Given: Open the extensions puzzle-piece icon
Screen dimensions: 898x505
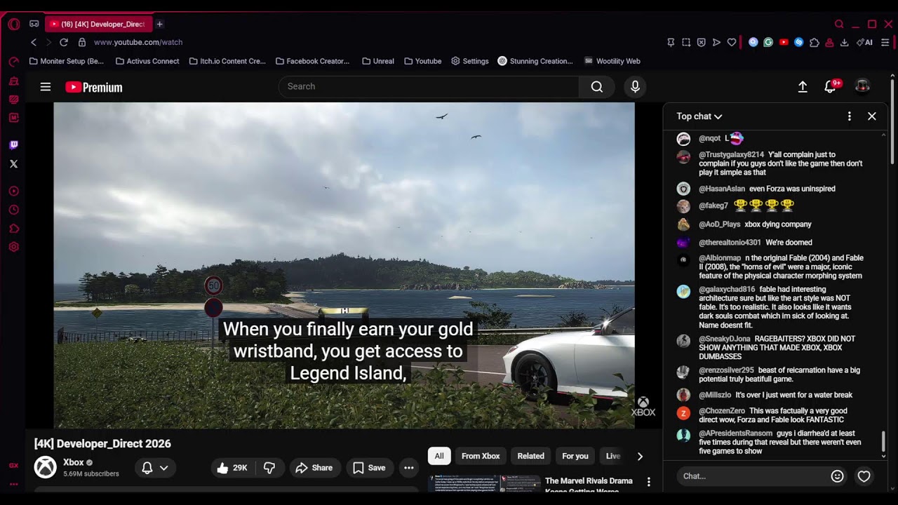Looking at the screenshot, I should click(x=815, y=42).
